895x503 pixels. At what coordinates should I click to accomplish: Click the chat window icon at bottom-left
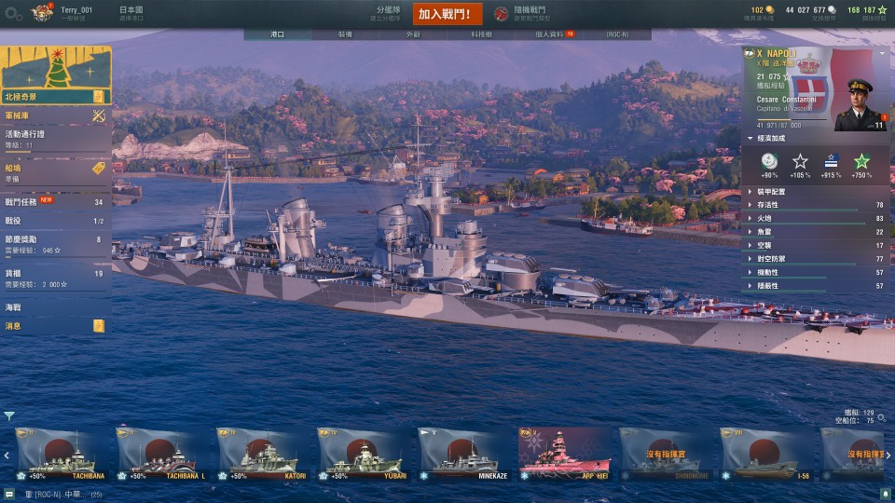point(9,494)
